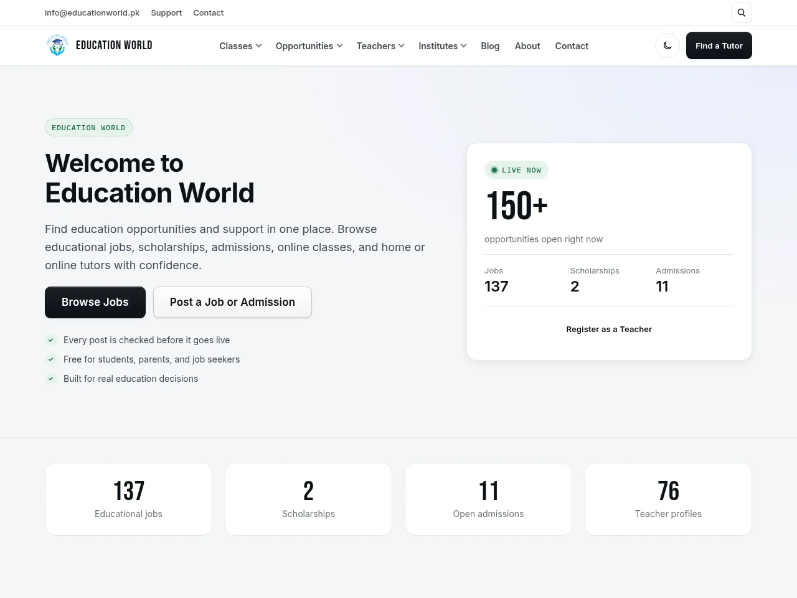
Task: Open the Blog page from navigation
Action: (x=490, y=46)
